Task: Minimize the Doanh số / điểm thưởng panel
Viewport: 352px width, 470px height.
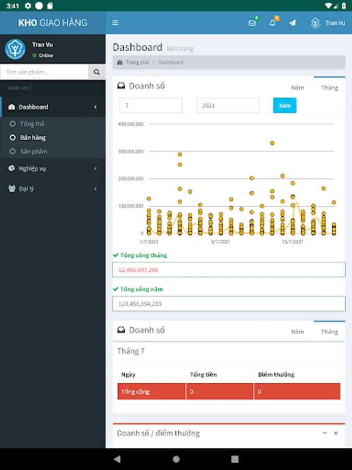Action: click(325, 433)
